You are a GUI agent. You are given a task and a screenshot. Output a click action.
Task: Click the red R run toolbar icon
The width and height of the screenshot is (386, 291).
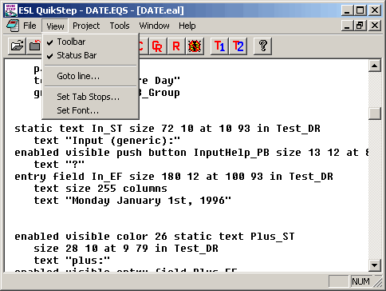(176, 46)
